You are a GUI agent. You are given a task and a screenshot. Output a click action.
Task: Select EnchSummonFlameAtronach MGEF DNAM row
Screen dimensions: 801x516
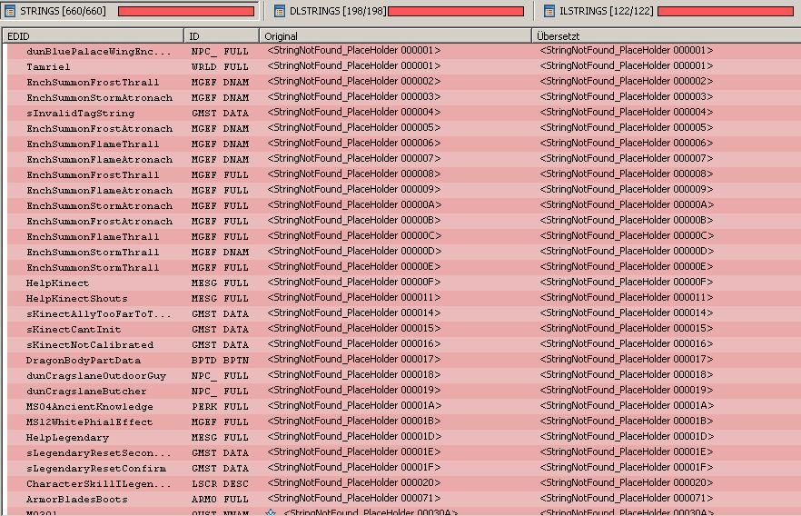coord(403,159)
